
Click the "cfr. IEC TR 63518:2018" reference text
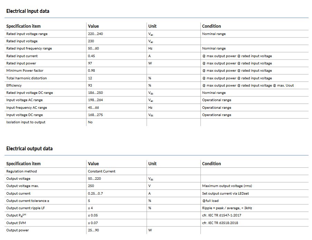point(220,223)
